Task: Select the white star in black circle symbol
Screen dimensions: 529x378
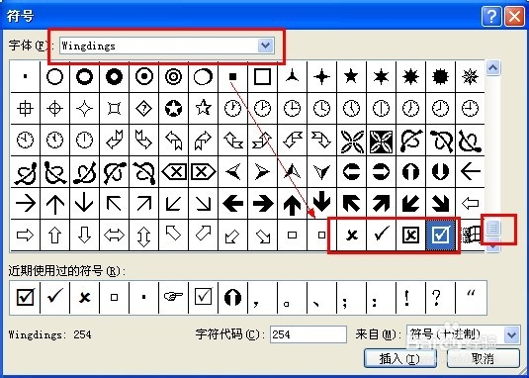Action: point(173,109)
